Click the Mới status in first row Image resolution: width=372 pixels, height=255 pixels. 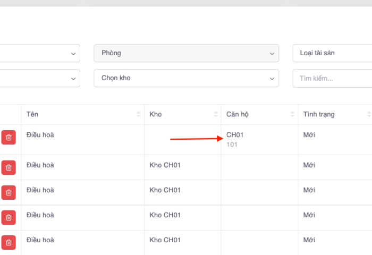(309, 135)
